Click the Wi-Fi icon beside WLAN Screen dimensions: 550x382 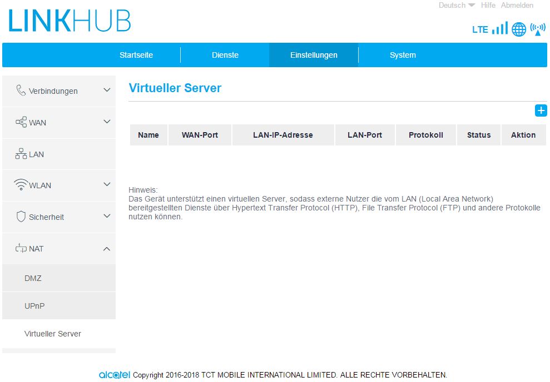click(x=21, y=185)
